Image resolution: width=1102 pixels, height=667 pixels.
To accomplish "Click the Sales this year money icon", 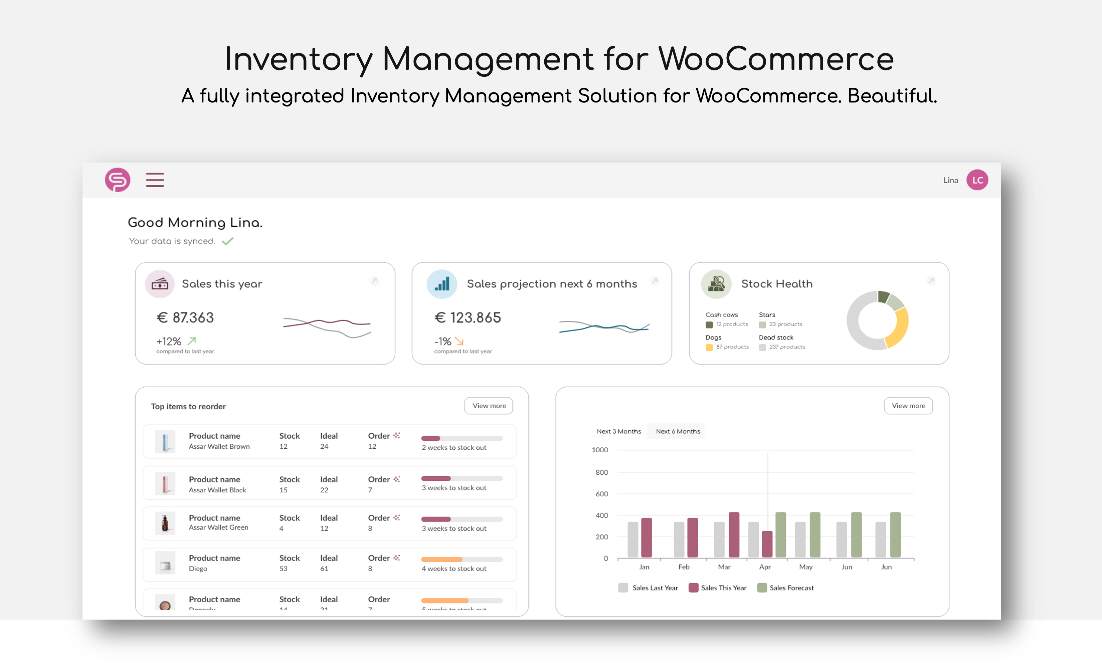I will coord(160,283).
